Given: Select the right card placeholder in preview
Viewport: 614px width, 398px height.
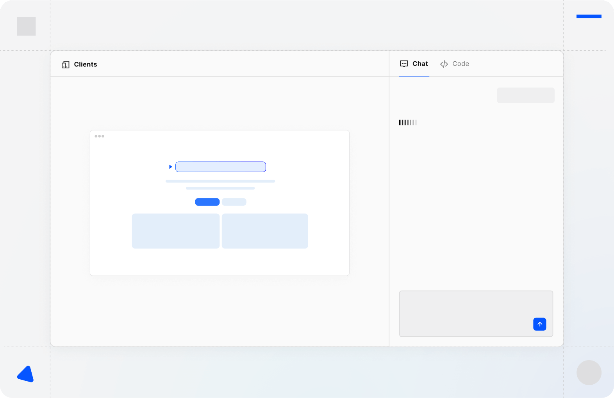Looking at the screenshot, I should pyautogui.click(x=265, y=231).
